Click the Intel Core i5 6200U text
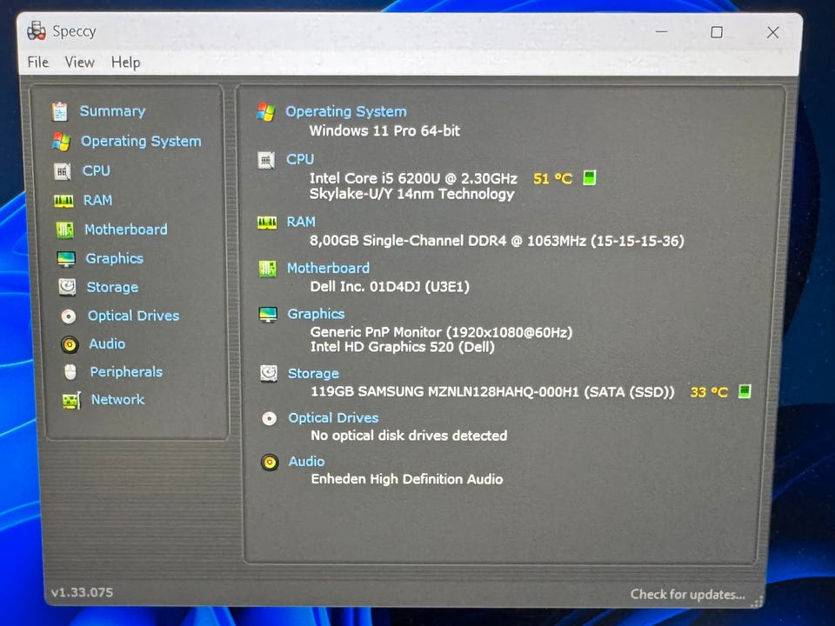Viewport: 835px width, 626px height. pyautogui.click(x=413, y=177)
